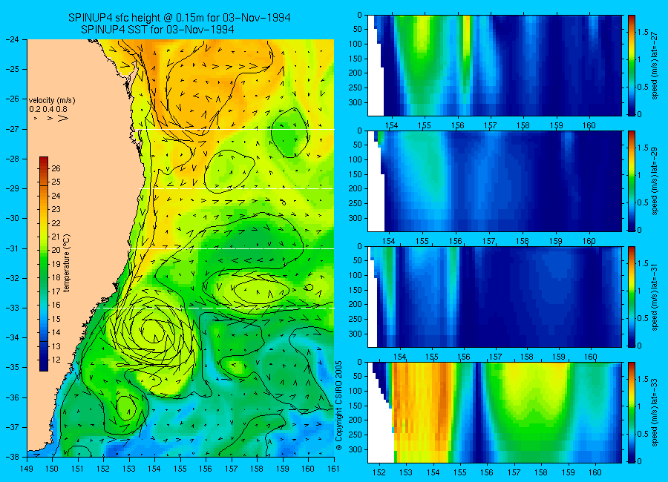Click the 250 depth tick in lat=-31 panel
The width and height of the screenshot is (668, 482).
coord(356,319)
